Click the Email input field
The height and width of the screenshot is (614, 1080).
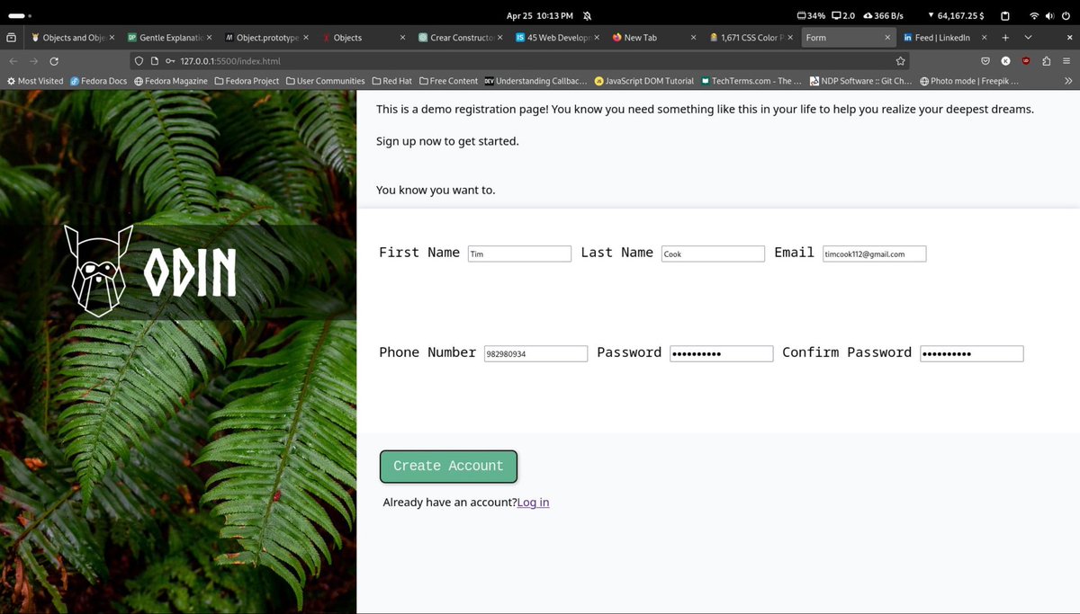click(874, 254)
